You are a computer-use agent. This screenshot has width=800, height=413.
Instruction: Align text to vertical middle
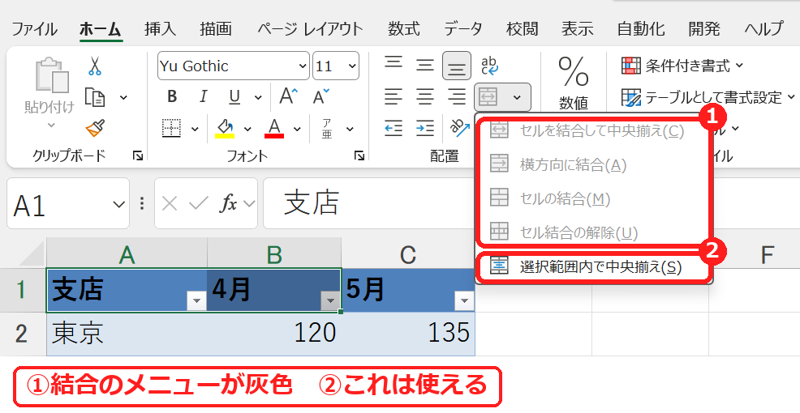click(424, 65)
